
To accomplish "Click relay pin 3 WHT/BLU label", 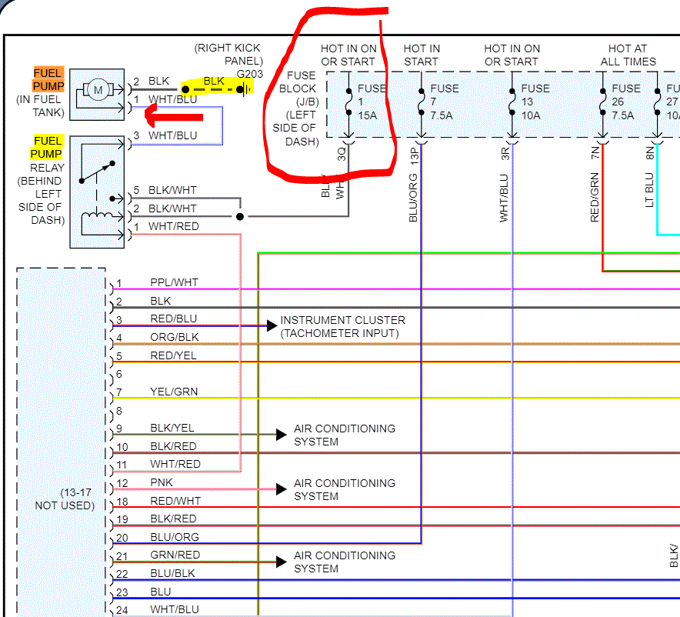I will pyautogui.click(x=172, y=135).
